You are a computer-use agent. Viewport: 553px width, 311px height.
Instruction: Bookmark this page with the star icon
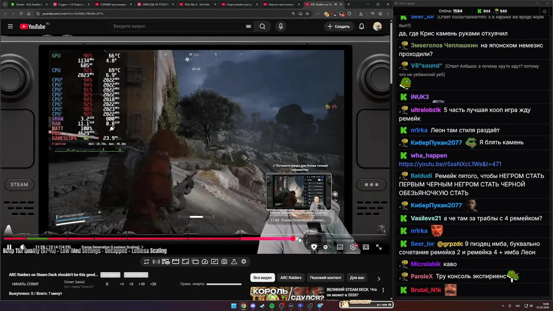[308, 13]
